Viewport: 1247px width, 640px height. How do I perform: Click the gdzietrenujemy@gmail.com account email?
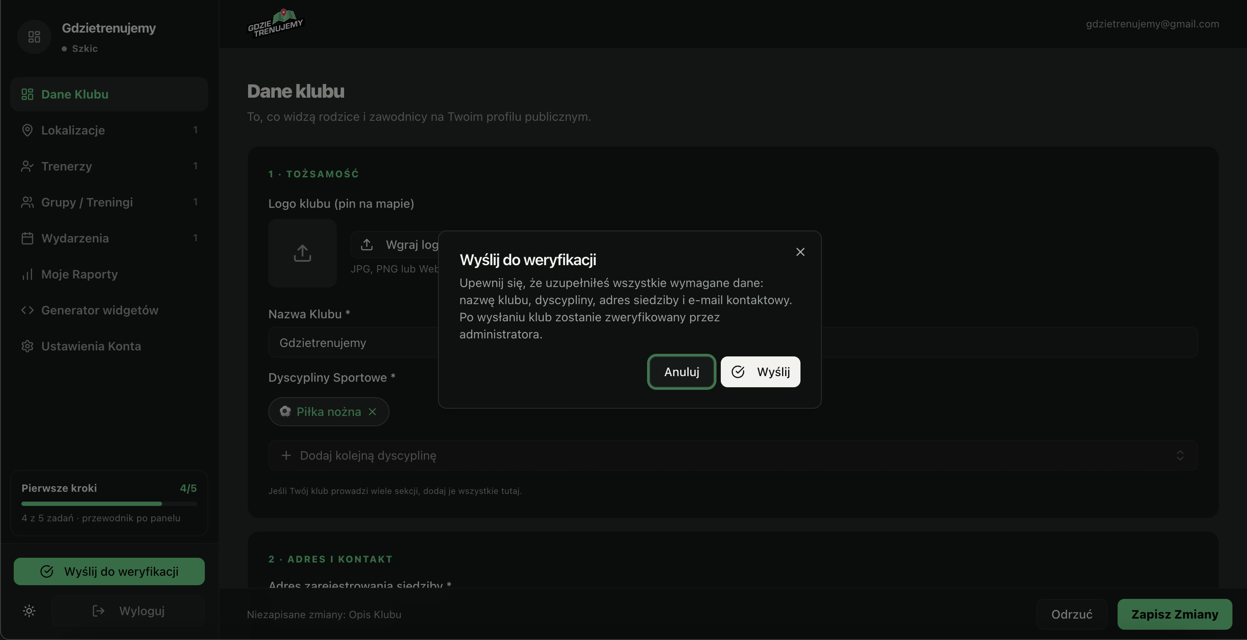point(1152,24)
